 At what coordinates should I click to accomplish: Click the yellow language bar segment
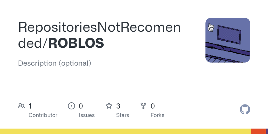click(125, 131)
